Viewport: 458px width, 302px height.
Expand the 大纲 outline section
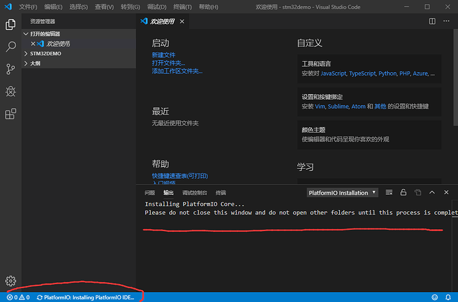click(79, 64)
